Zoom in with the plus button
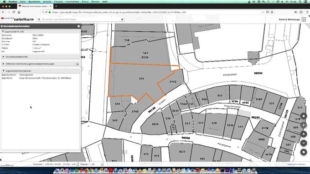The width and height of the screenshot is (310, 174). click(x=304, y=134)
